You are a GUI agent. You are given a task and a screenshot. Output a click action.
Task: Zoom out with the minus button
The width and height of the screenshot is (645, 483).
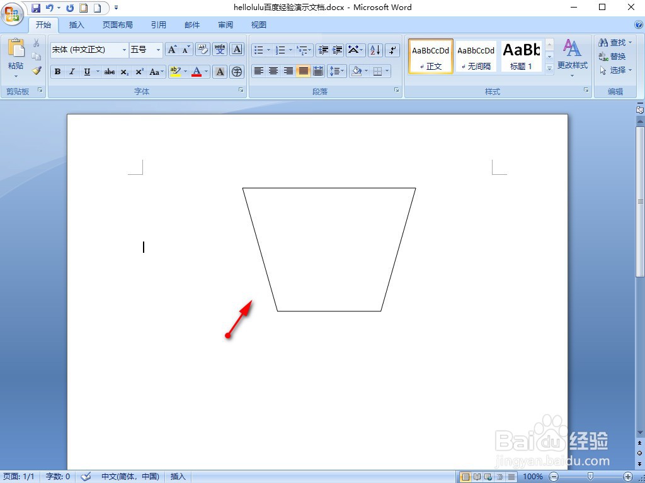[554, 477]
